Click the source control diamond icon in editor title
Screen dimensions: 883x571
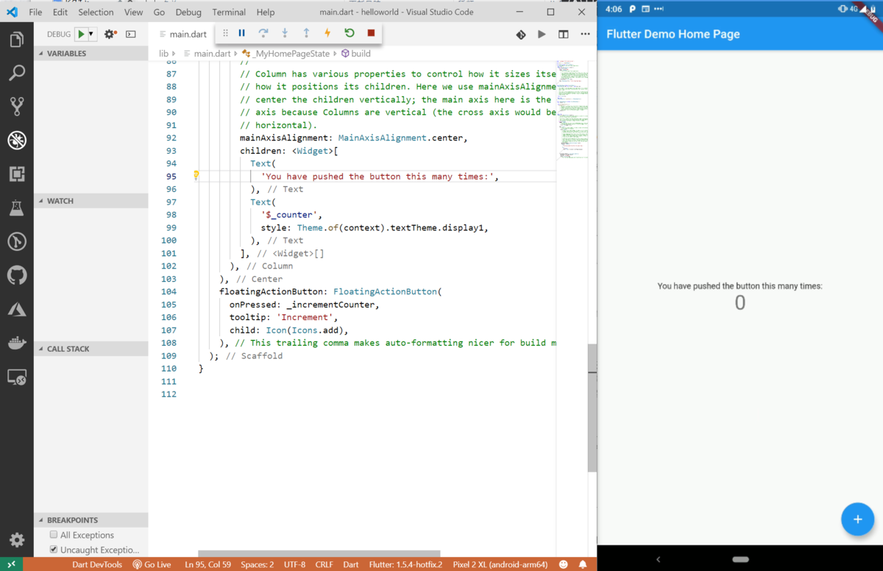point(521,34)
